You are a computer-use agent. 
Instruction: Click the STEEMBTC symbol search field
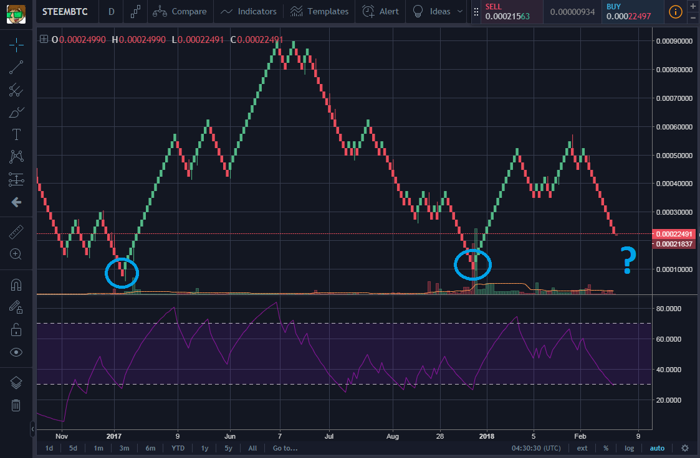coord(65,12)
